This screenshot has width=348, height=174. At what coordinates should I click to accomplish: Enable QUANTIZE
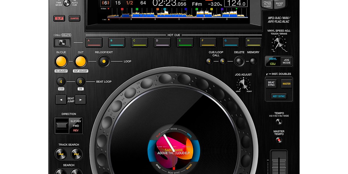pyautogui.click(x=75, y=18)
